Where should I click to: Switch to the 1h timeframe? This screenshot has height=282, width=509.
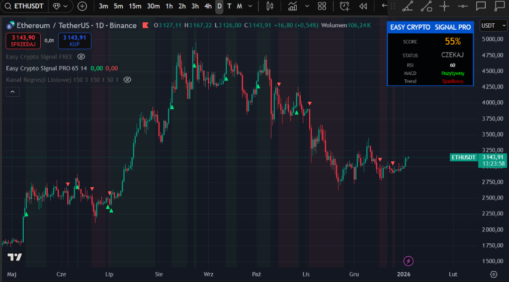tap(169, 6)
